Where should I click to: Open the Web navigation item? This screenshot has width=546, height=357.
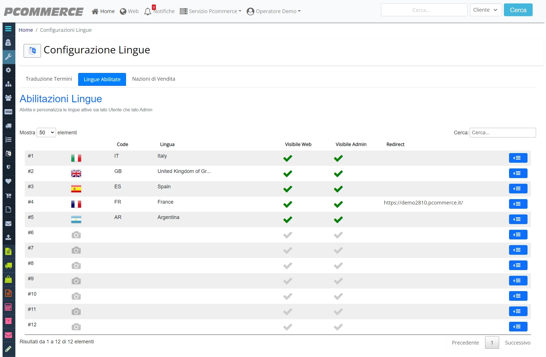[x=129, y=11]
